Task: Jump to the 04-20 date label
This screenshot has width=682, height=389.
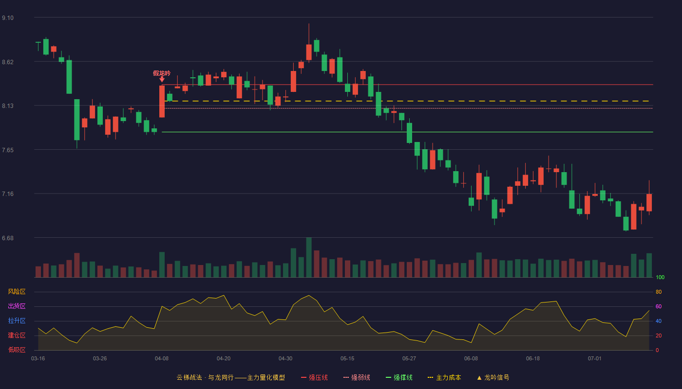Action: pos(224,358)
